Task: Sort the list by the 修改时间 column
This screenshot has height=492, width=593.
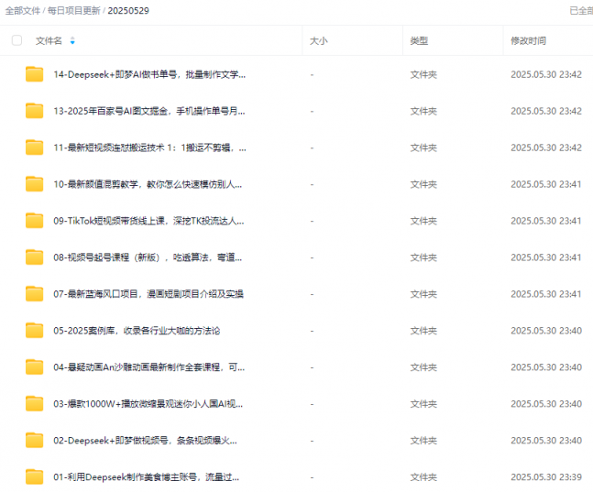Action: 528,40
